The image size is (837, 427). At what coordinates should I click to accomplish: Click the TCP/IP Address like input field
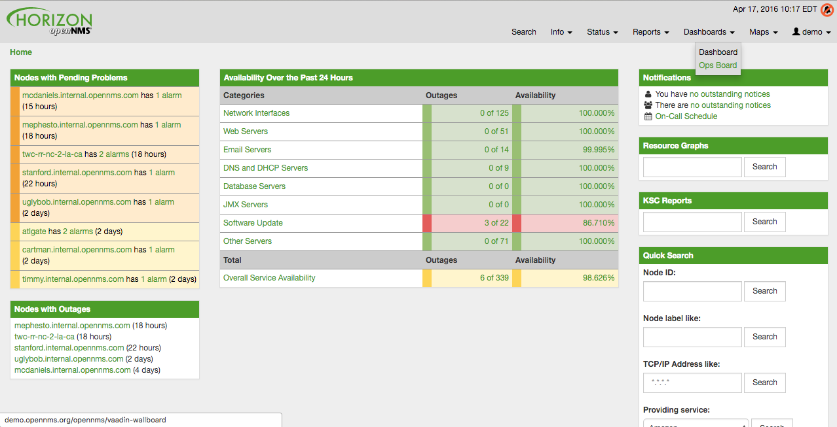(692, 383)
